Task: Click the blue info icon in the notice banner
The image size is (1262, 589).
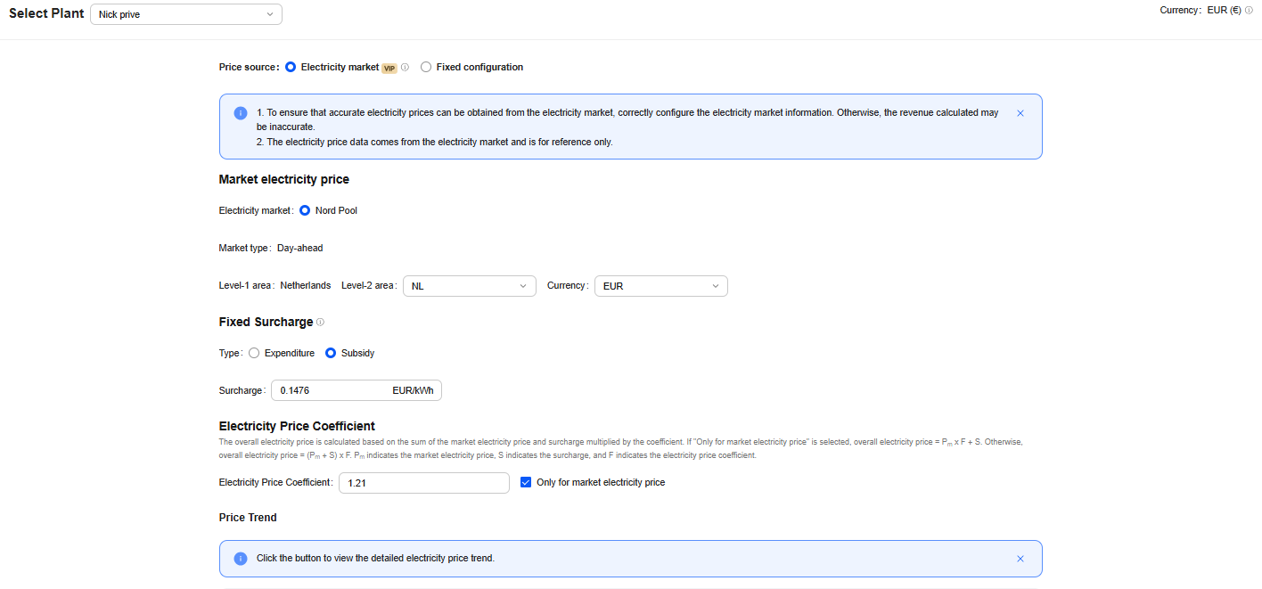Action: 240,112
